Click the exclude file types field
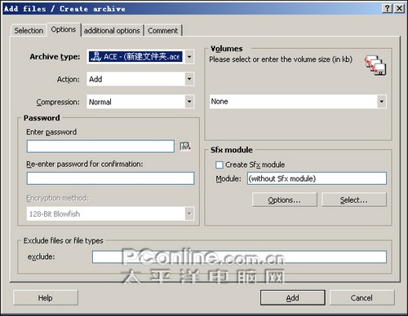The height and width of the screenshot is (316, 408). 239,257
